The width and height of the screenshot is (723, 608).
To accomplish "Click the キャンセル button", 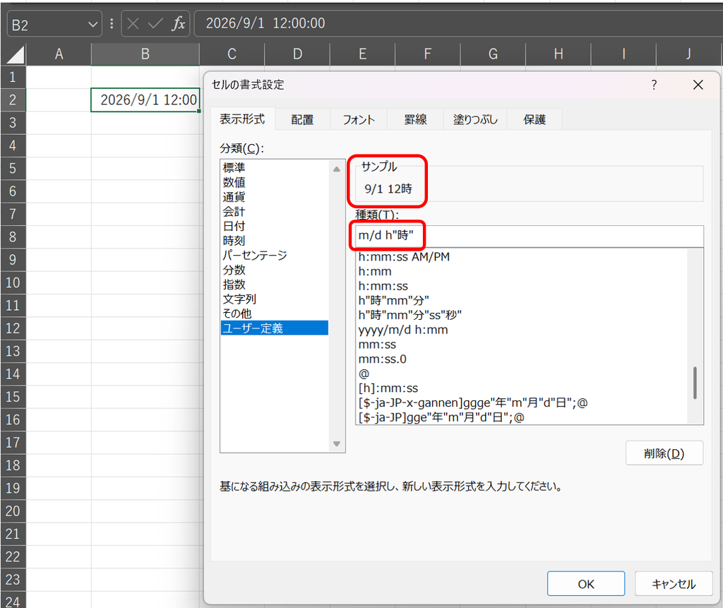I will (673, 584).
